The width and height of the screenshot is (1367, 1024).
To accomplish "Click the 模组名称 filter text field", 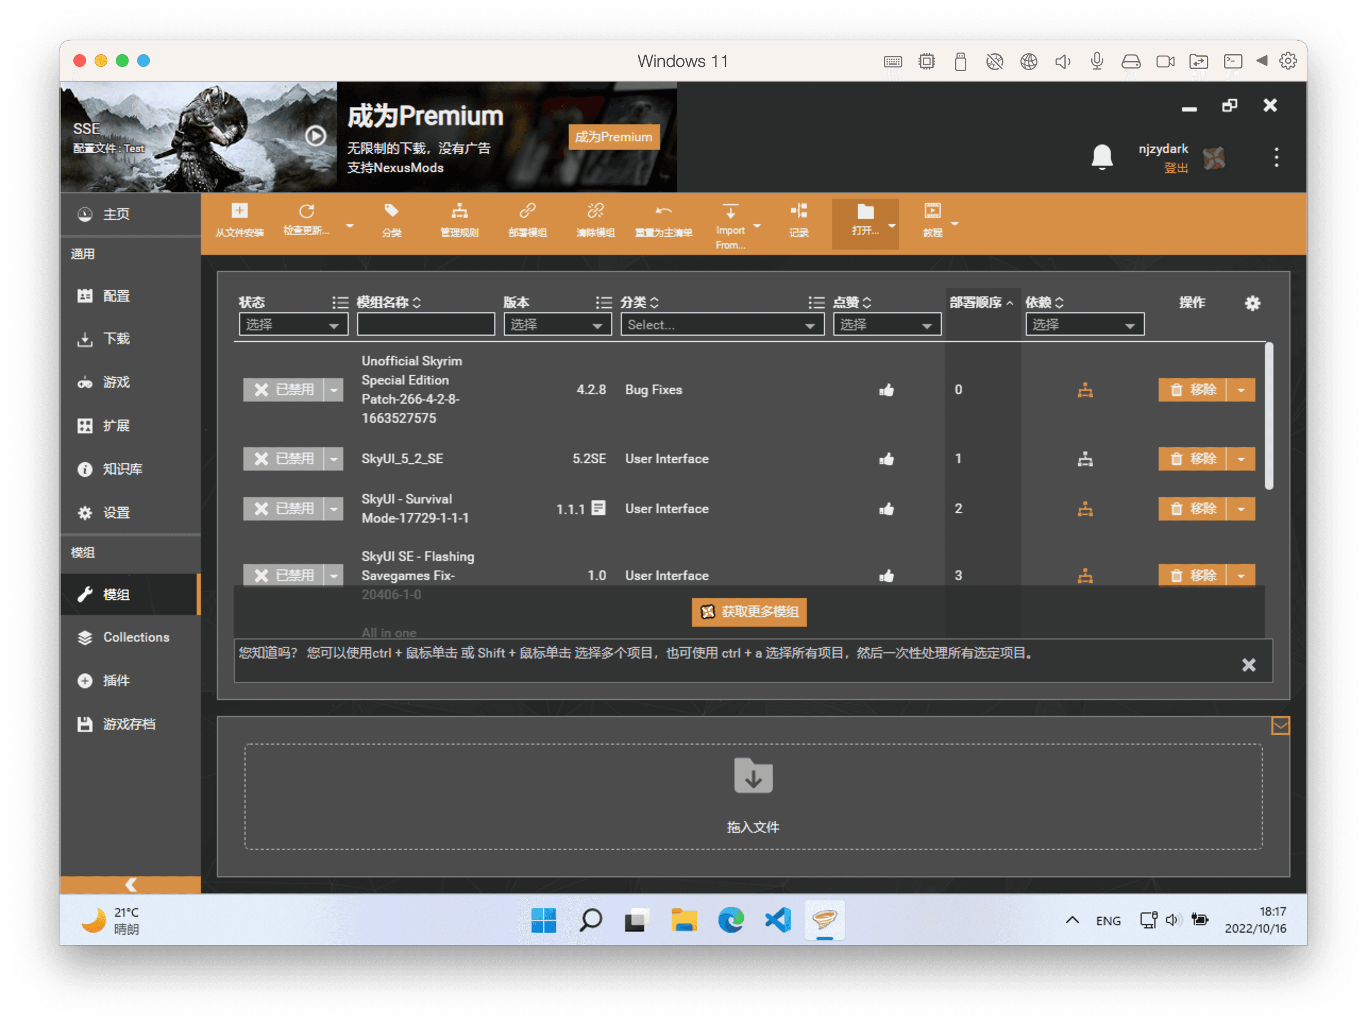I will (426, 325).
